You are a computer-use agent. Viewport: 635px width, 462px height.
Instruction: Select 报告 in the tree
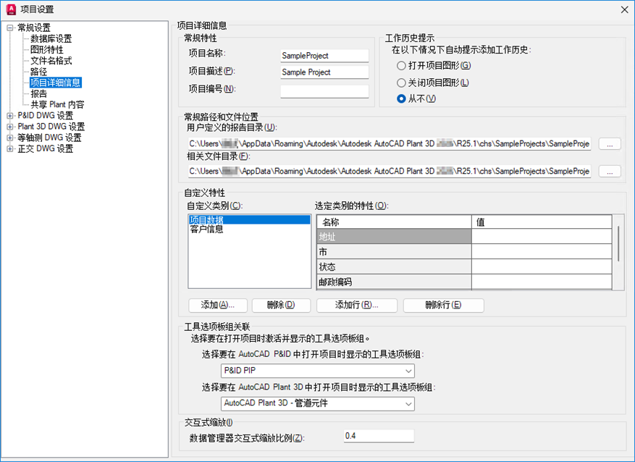[39, 93]
